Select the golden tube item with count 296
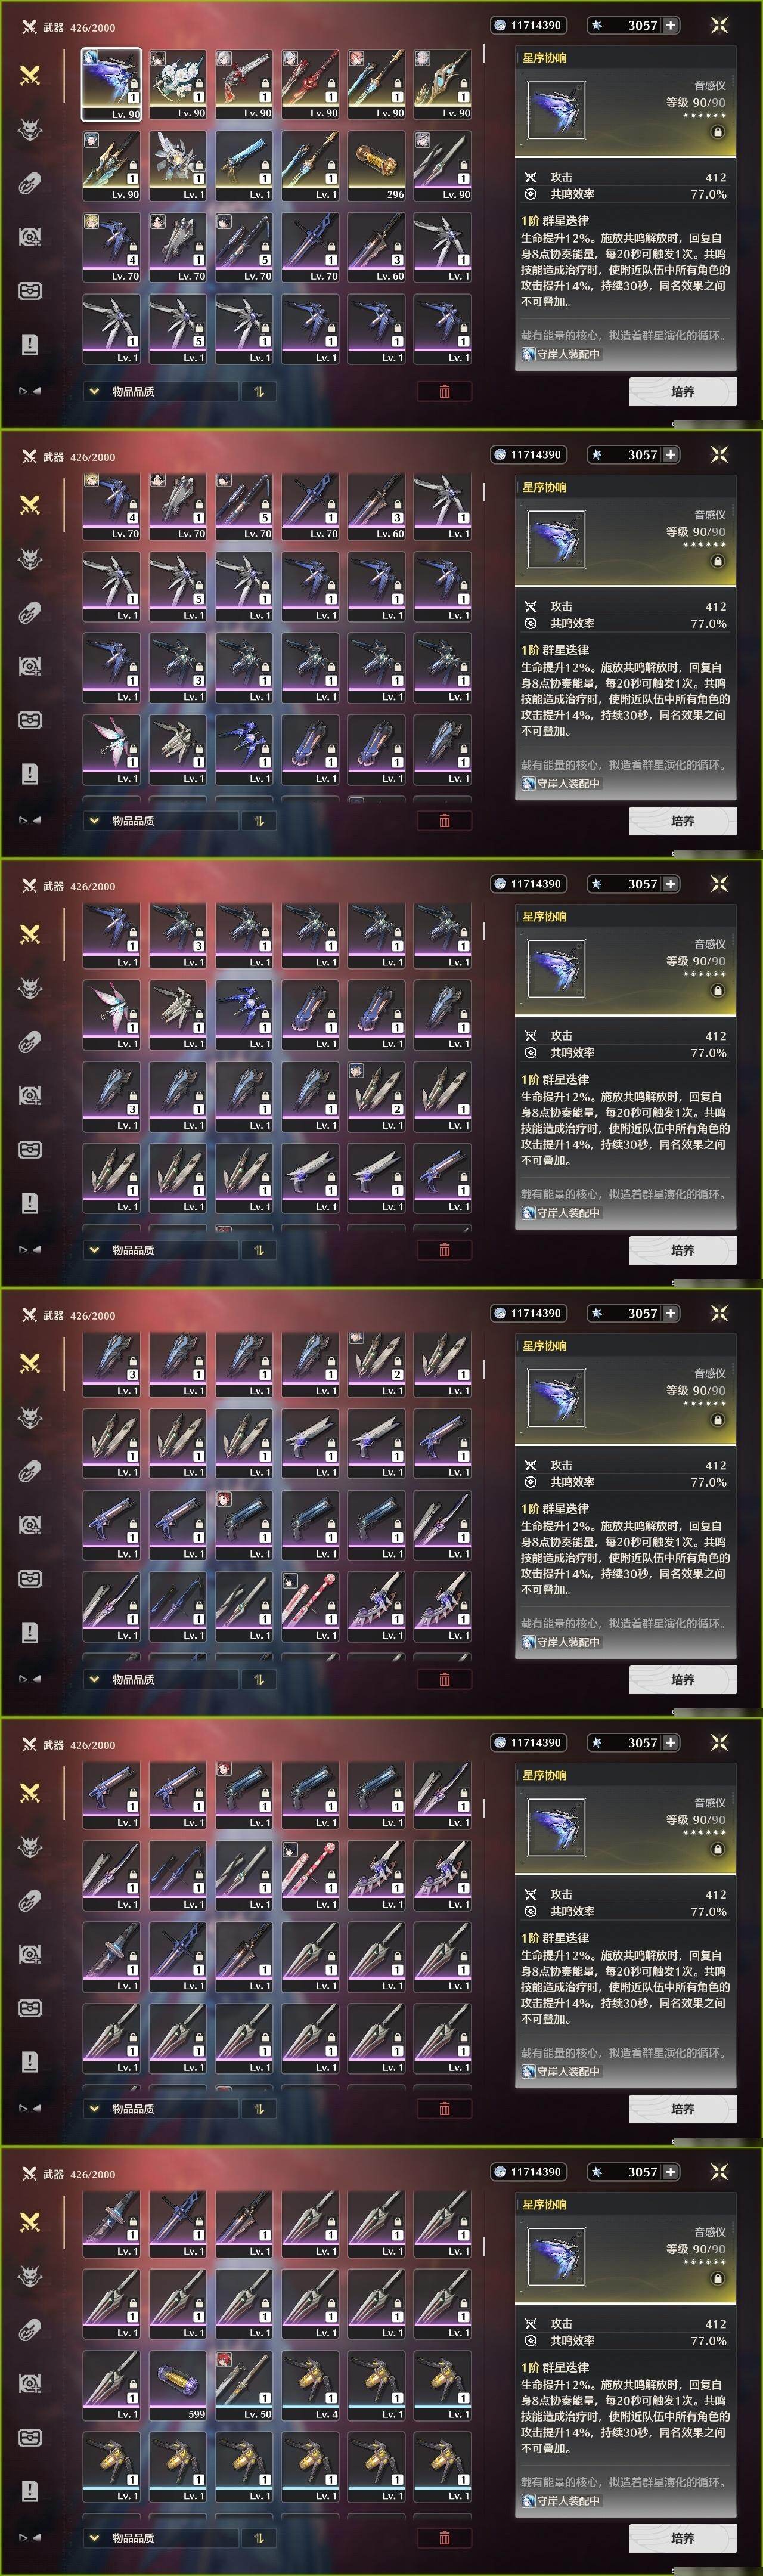 (x=376, y=167)
